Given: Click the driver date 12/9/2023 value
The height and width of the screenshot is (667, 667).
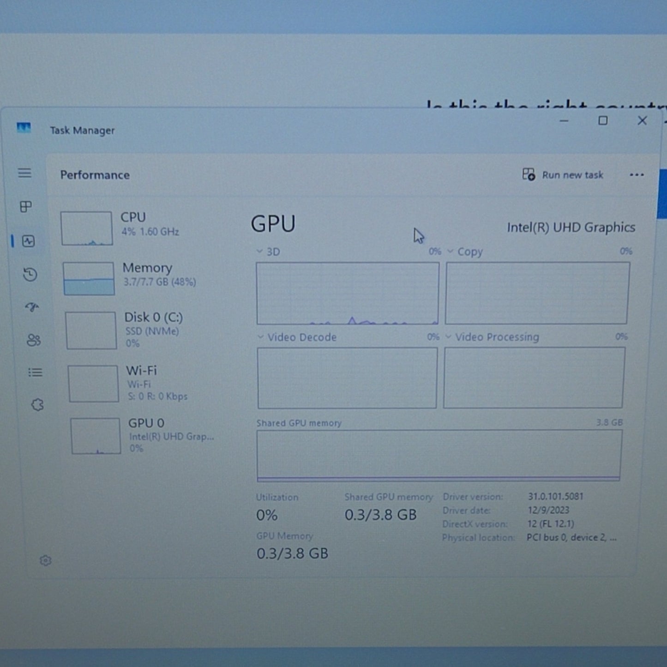Looking at the screenshot, I should coord(548,510).
